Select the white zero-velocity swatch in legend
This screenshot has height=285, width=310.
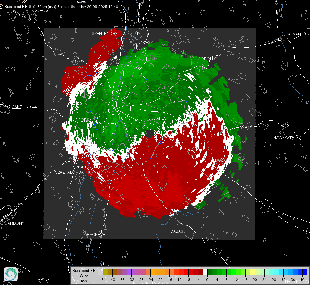(x=205, y=272)
